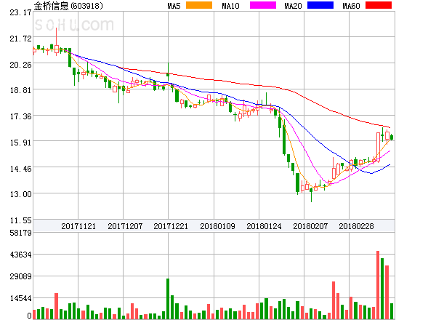Click the price axis label 17.36
The image size is (436, 320).
(20, 116)
